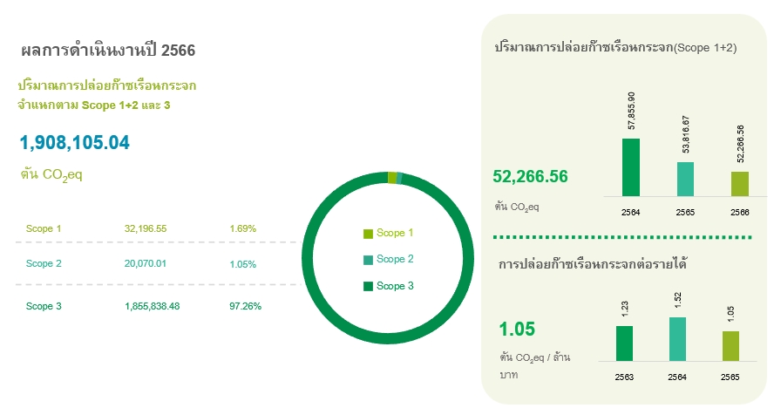The height and width of the screenshot is (408, 774).
Task: Click the small Scope 1 donut segment
Action: (392, 178)
